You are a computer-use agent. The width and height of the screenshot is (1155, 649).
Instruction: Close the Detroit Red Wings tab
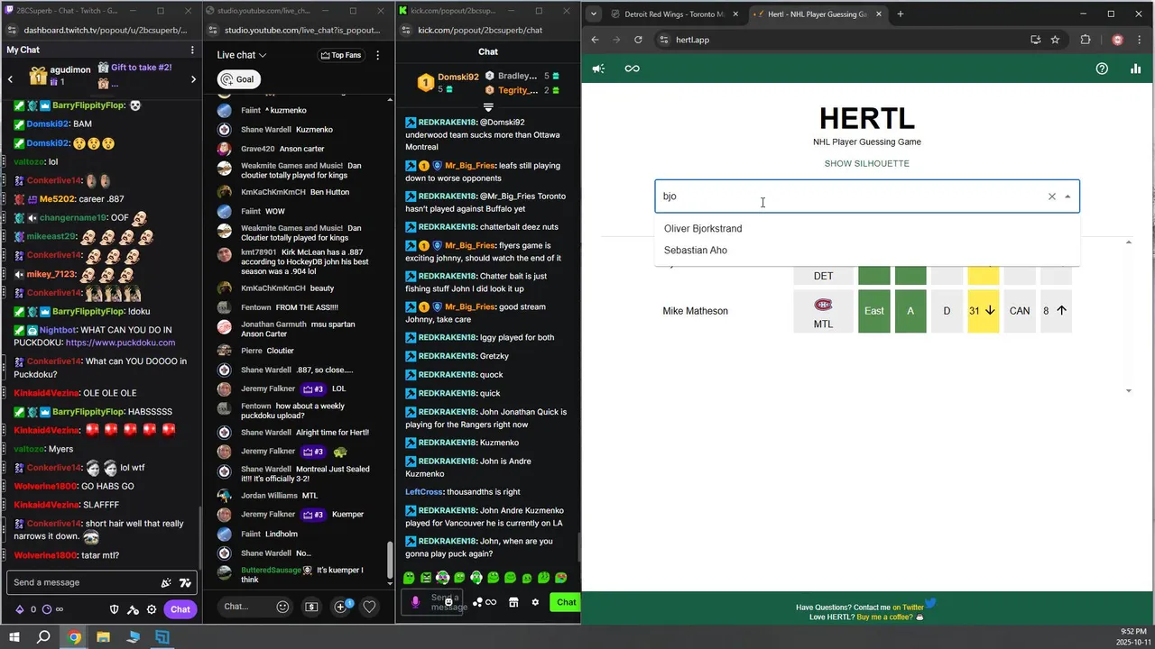coord(735,14)
